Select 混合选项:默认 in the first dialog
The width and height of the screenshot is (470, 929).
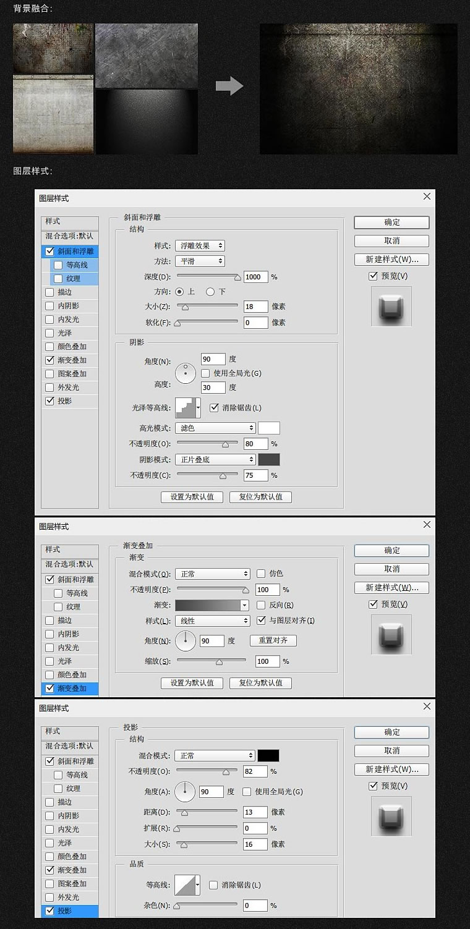coord(70,236)
